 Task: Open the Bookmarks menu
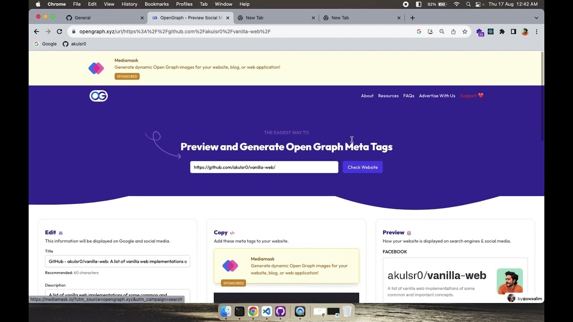click(x=157, y=4)
